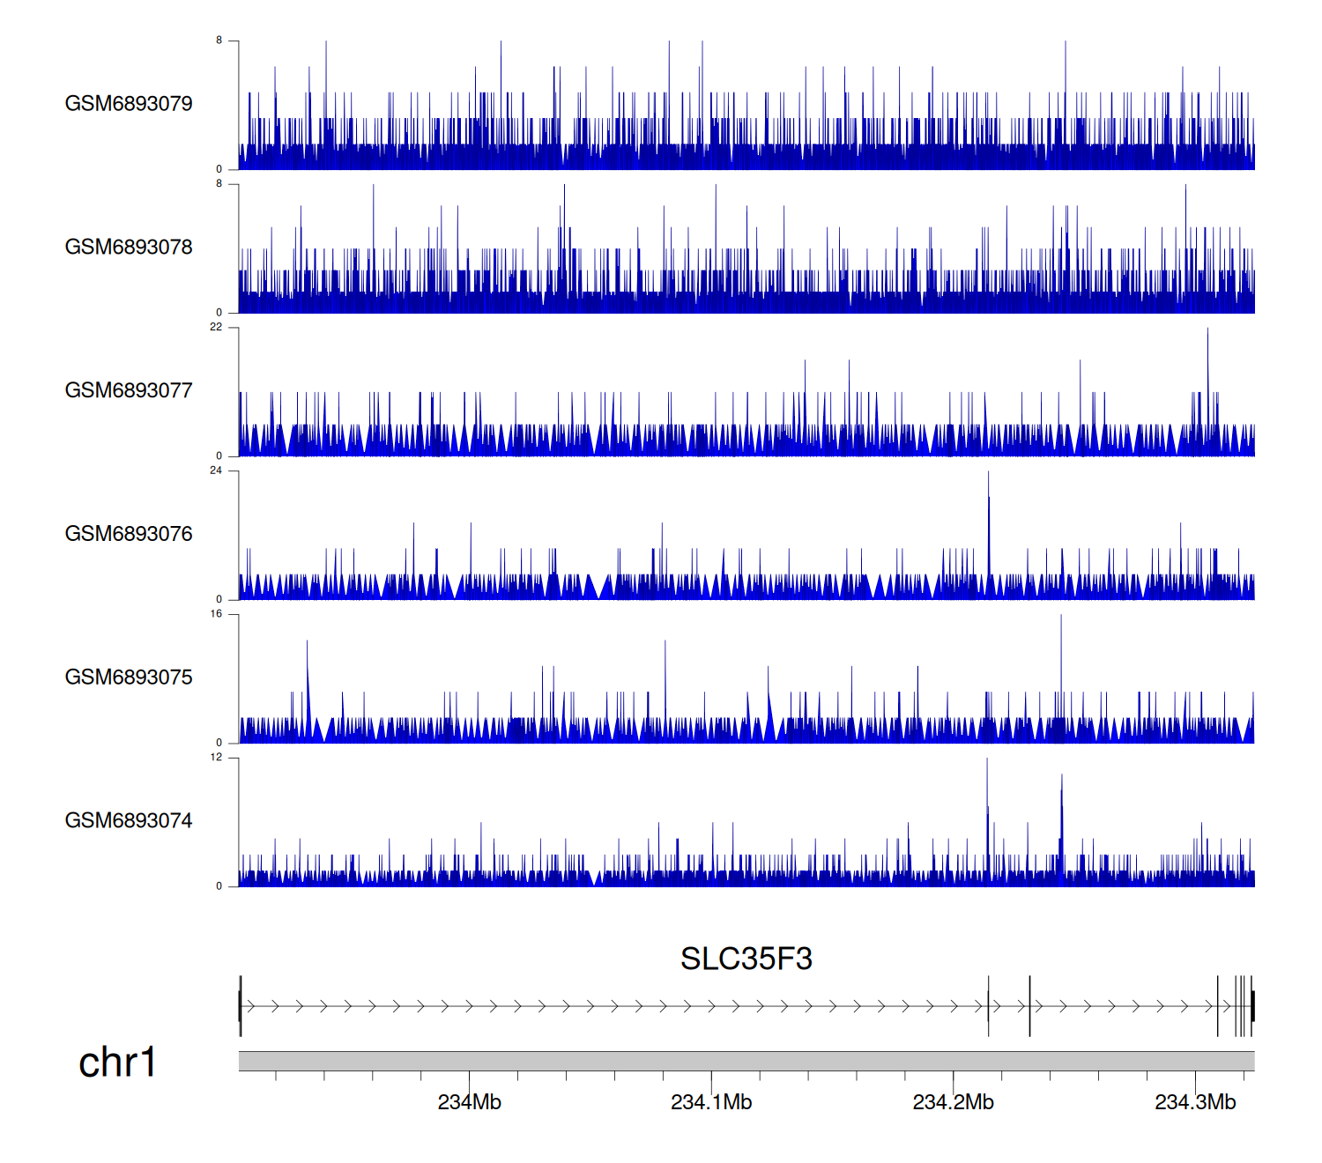The image size is (1322, 1163).
Task: Click the gray chromosome ideogram bar
Action: [x=746, y=1061]
